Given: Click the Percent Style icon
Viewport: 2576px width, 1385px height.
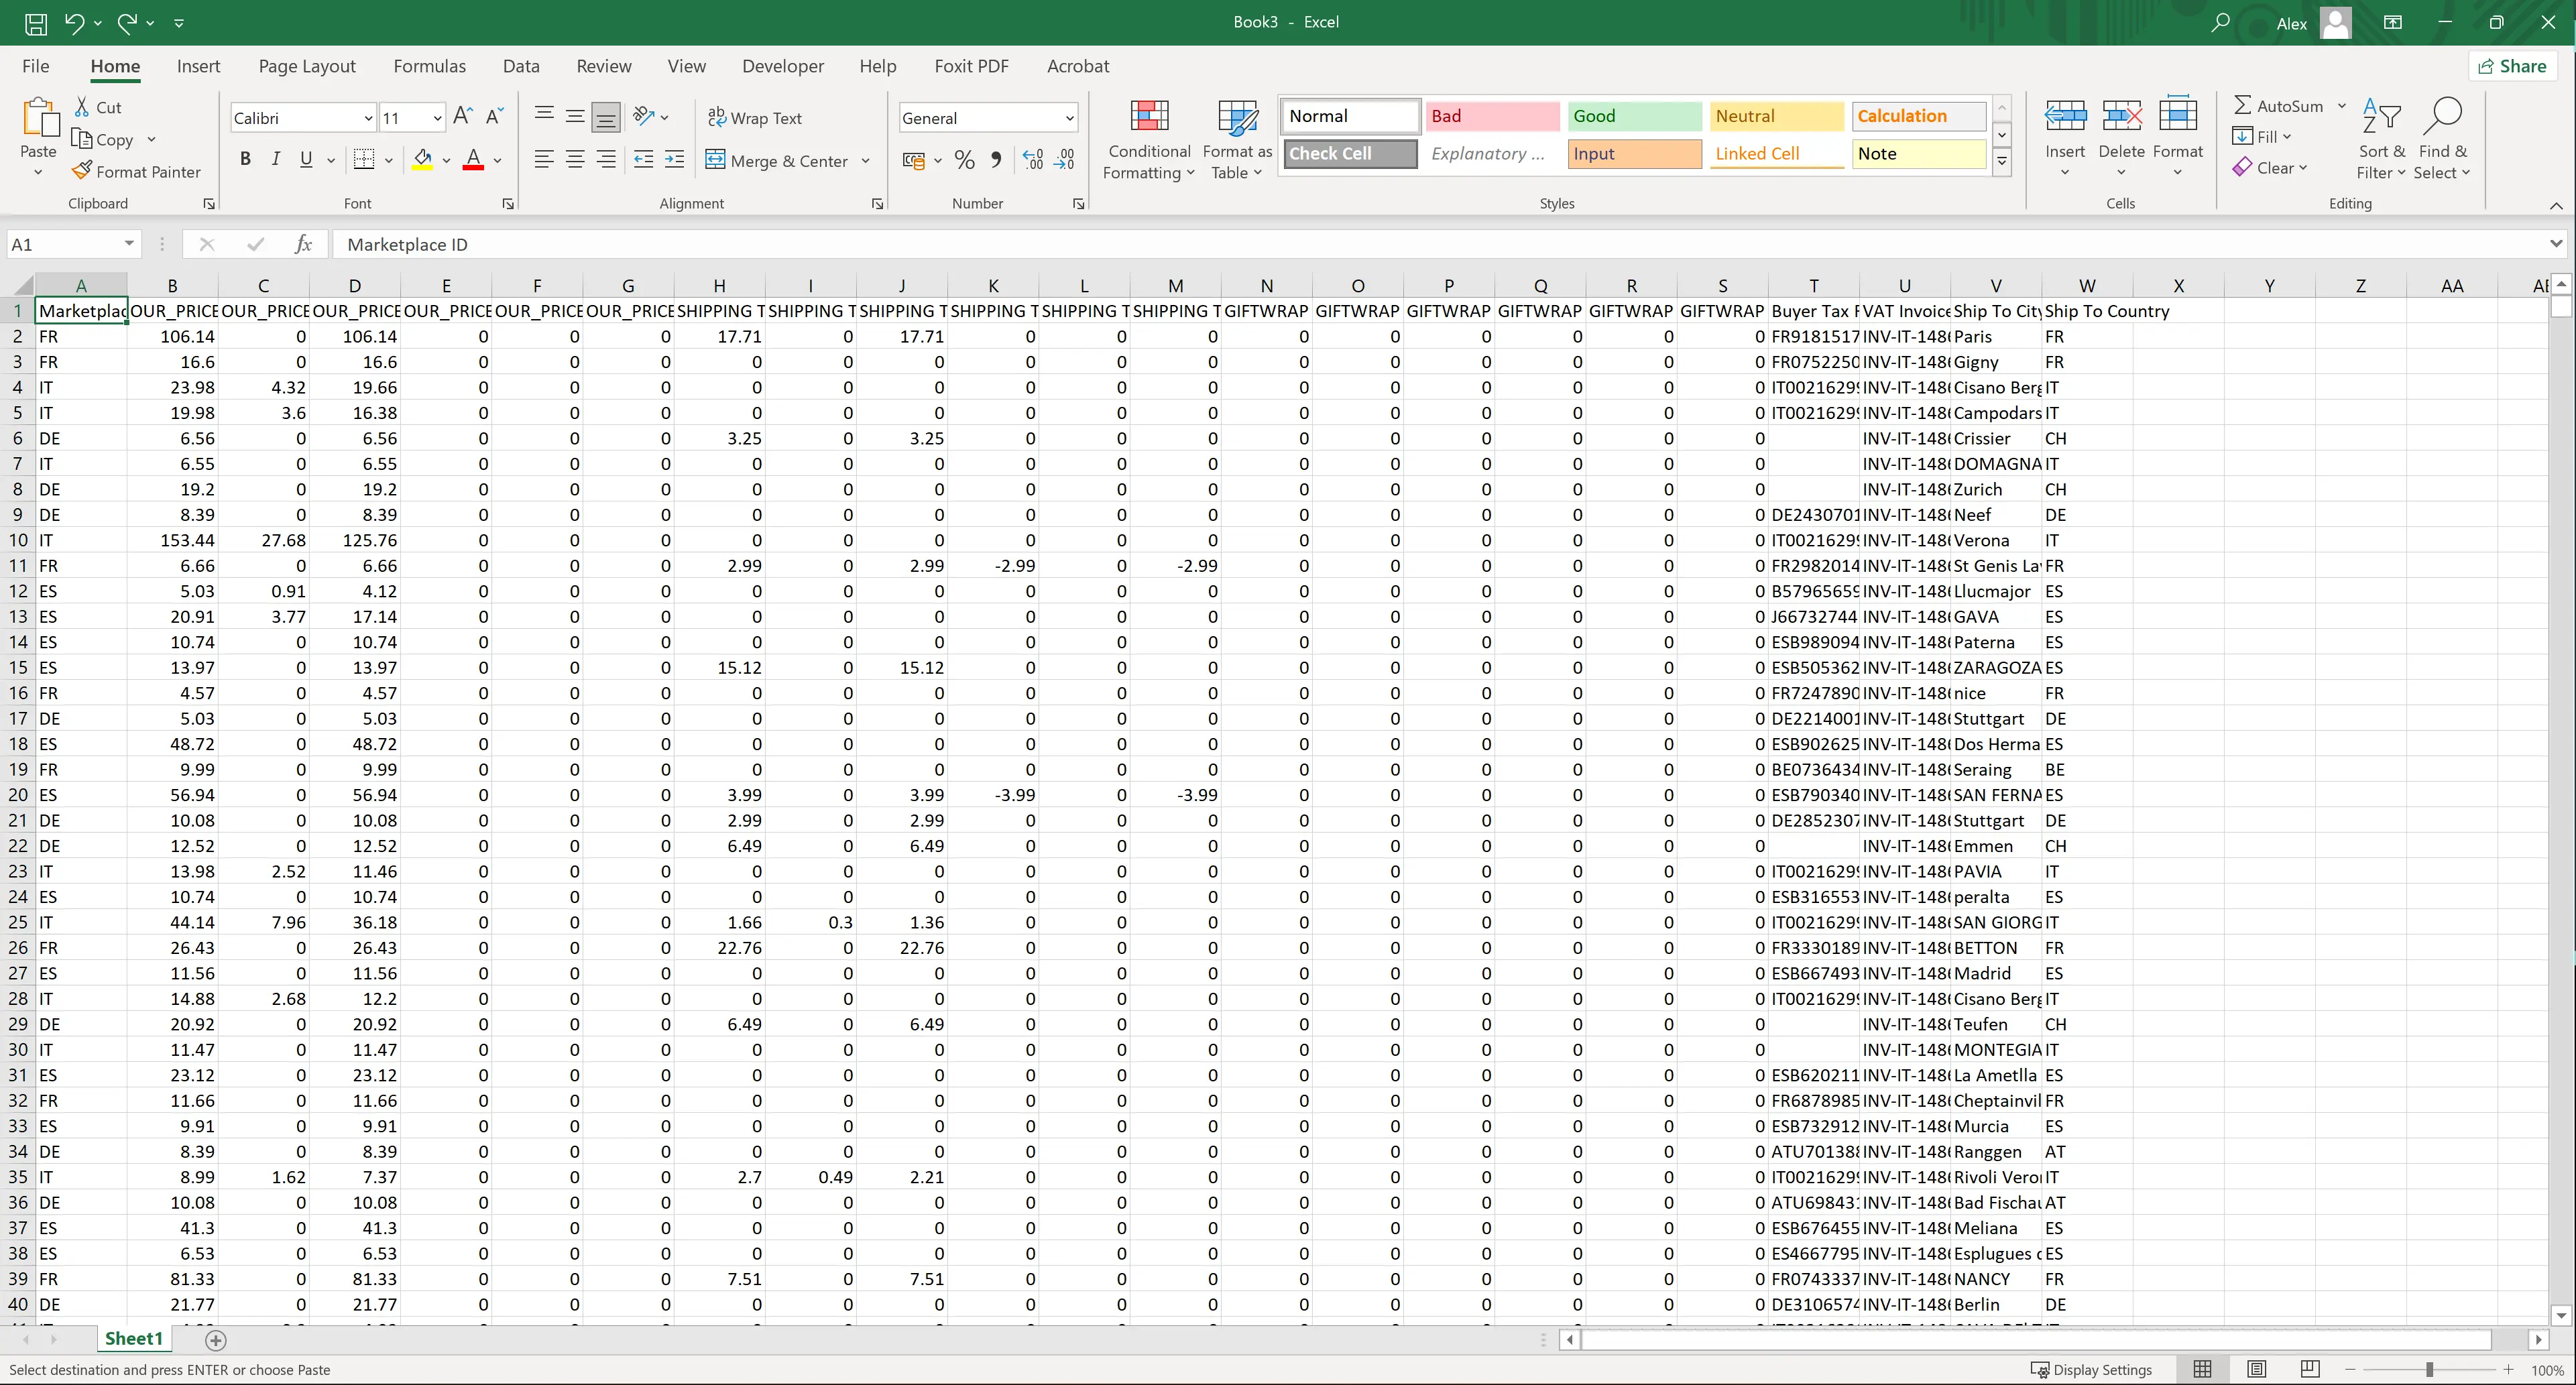Looking at the screenshot, I should [964, 160].
